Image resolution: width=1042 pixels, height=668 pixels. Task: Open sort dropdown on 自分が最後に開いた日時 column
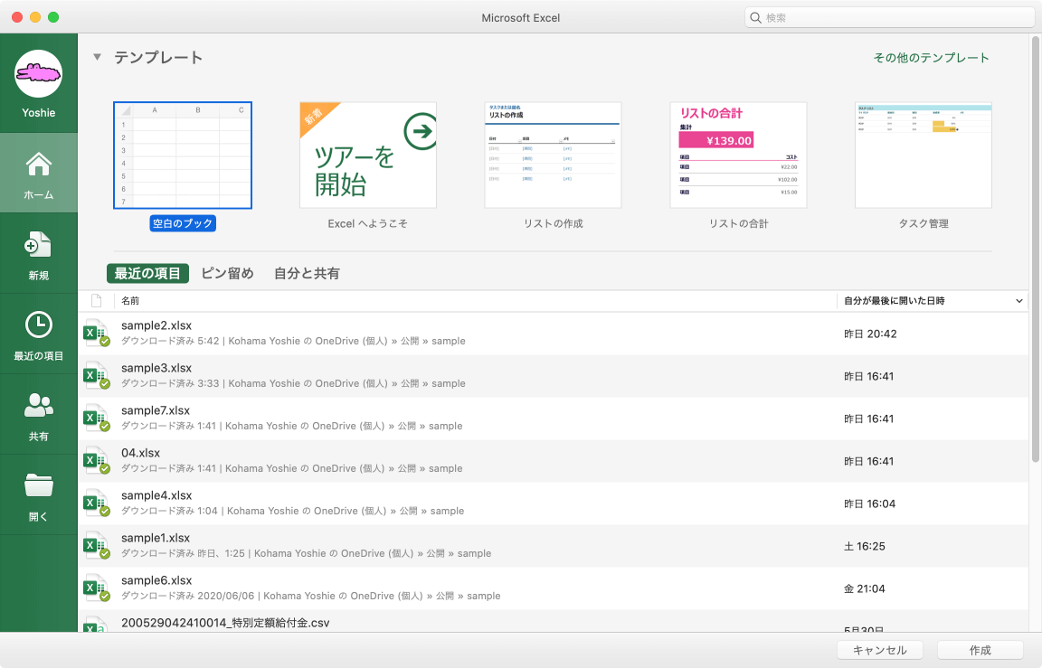[x=1018, y=302]
